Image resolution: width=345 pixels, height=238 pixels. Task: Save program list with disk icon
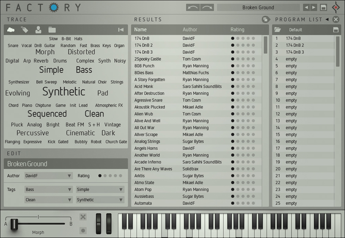tap(336, 30)
